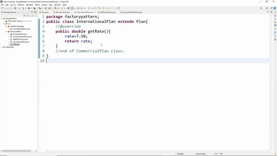Open the Search menu
This screenshot has height=156, width=277.
(37, 5)
